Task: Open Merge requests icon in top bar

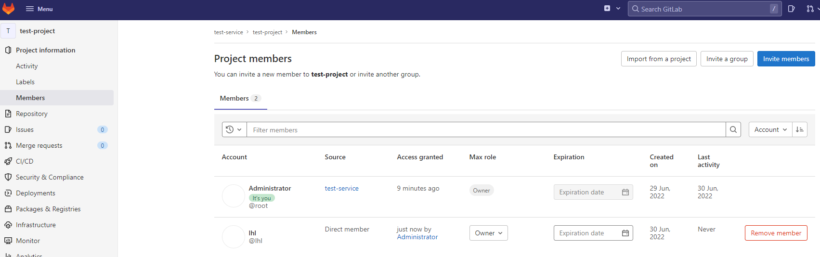Action: [810, 9]
